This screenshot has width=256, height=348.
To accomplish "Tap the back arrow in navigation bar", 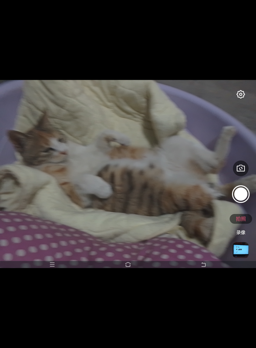I will [x=203, y=264].
